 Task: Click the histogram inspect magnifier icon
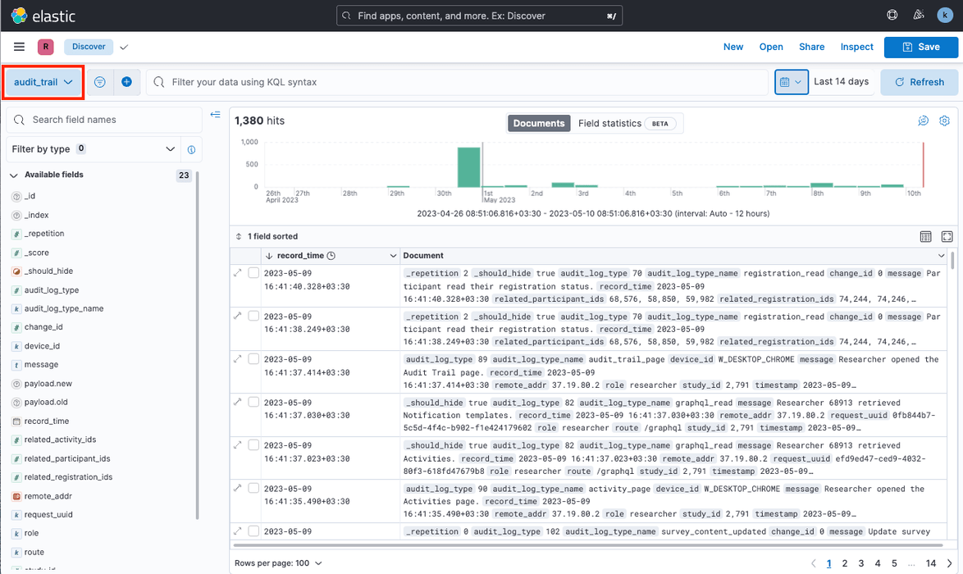[x=923, y=121]
